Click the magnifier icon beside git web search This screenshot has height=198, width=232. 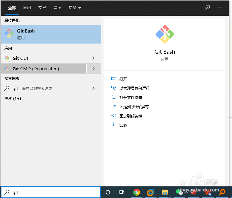tap(7, 88)
